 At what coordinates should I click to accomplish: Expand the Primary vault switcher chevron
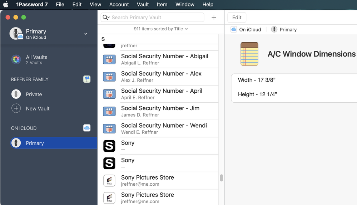86,34
